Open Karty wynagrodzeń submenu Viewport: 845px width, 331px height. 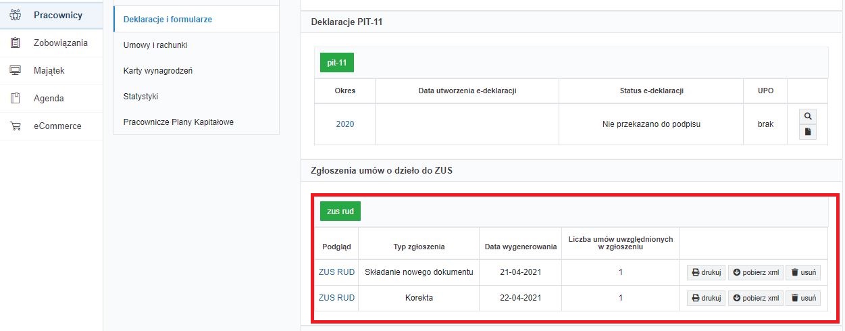click(x=196, y=71)
